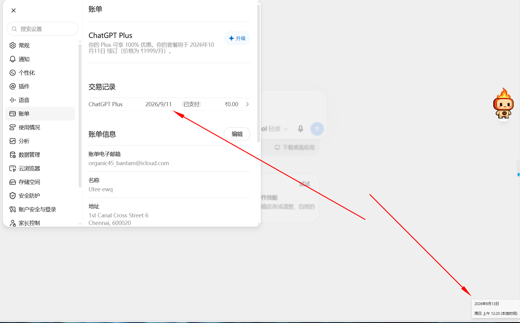Click the microphone icon in the chat composer
The image size is (520, 323).
point(300,129)
